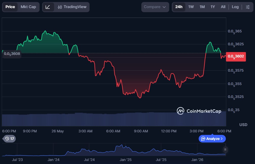The width and height of the screenshot is (255, 164).
Task: Select the 1W time range tab
Action: click(x=191, y=7)
